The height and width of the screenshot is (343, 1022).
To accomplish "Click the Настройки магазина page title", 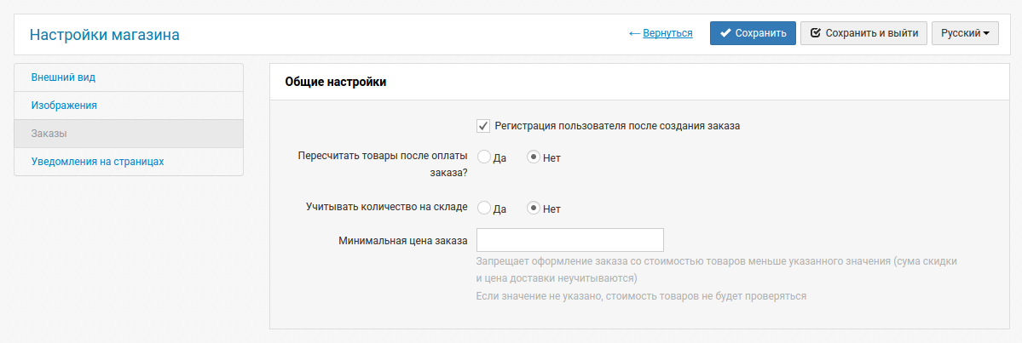I will click(104, 35).
